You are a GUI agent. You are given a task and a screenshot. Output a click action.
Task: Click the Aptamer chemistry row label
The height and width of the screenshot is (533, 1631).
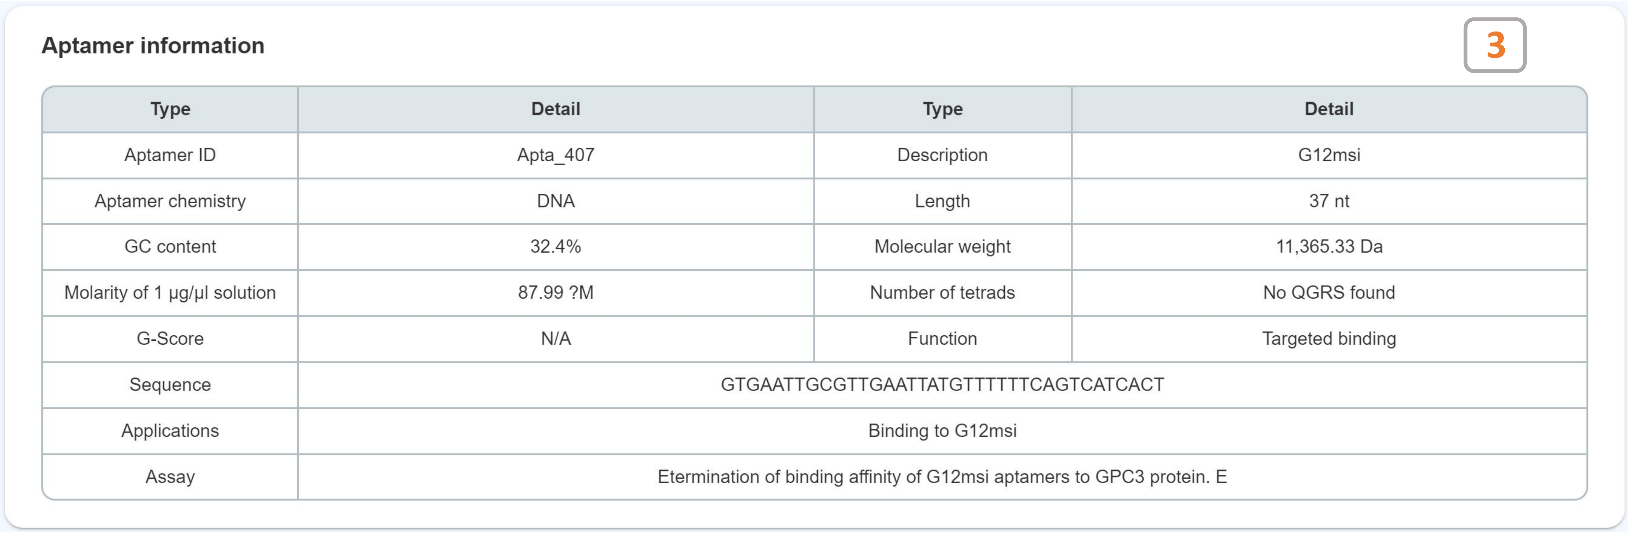click(170, 201)
